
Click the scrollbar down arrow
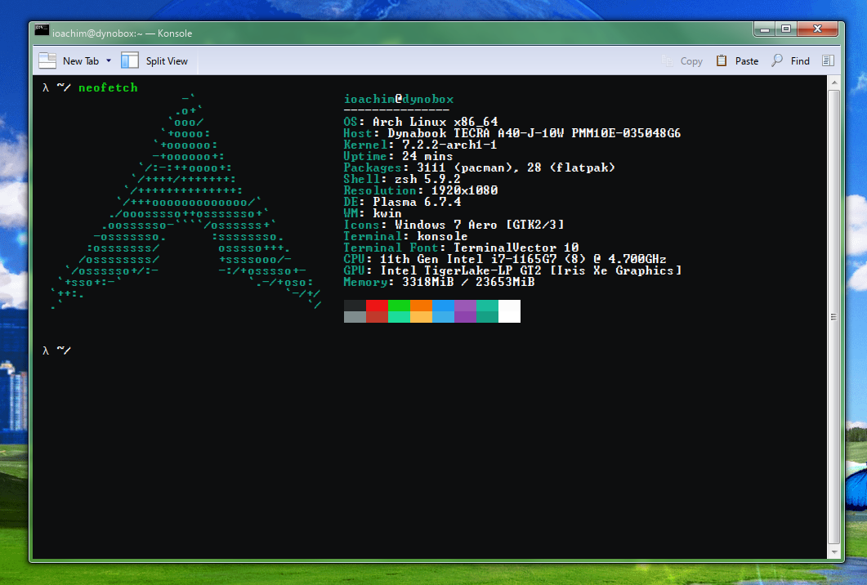click(833, 552)
